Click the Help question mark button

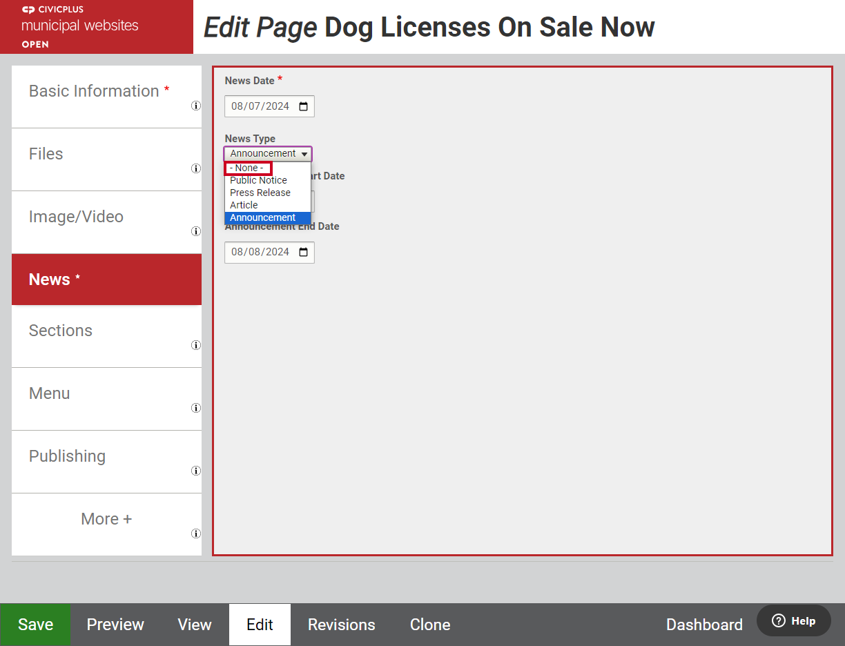[x=794, y=620]
